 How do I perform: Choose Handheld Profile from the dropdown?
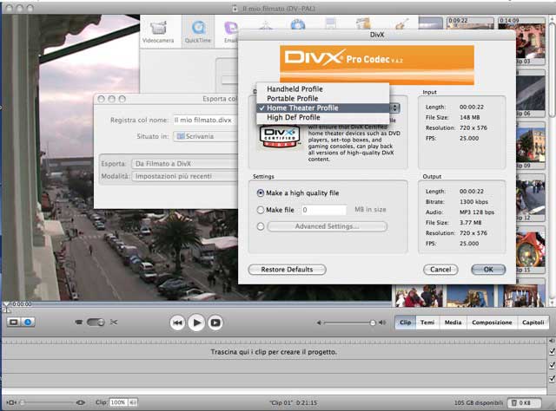coord(322,88)
